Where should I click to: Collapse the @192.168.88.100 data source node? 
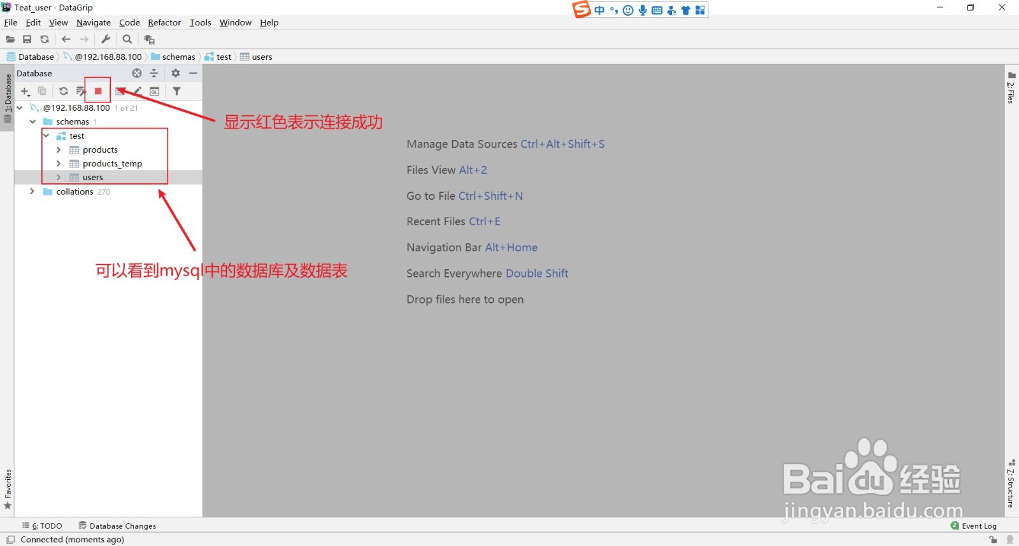click(20, 108)
